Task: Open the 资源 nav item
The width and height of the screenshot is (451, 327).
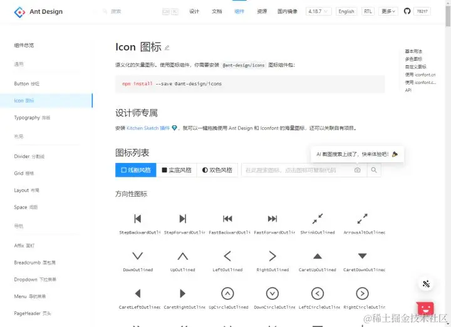Action: 262,11
